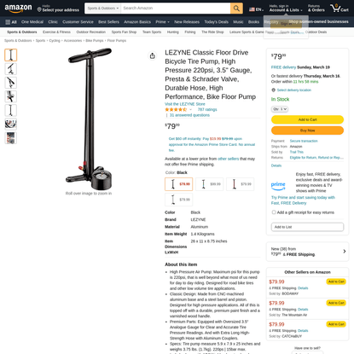Expand the New (38) offers chevron
This screenshot has height=354, width=354.
point(345,252)
